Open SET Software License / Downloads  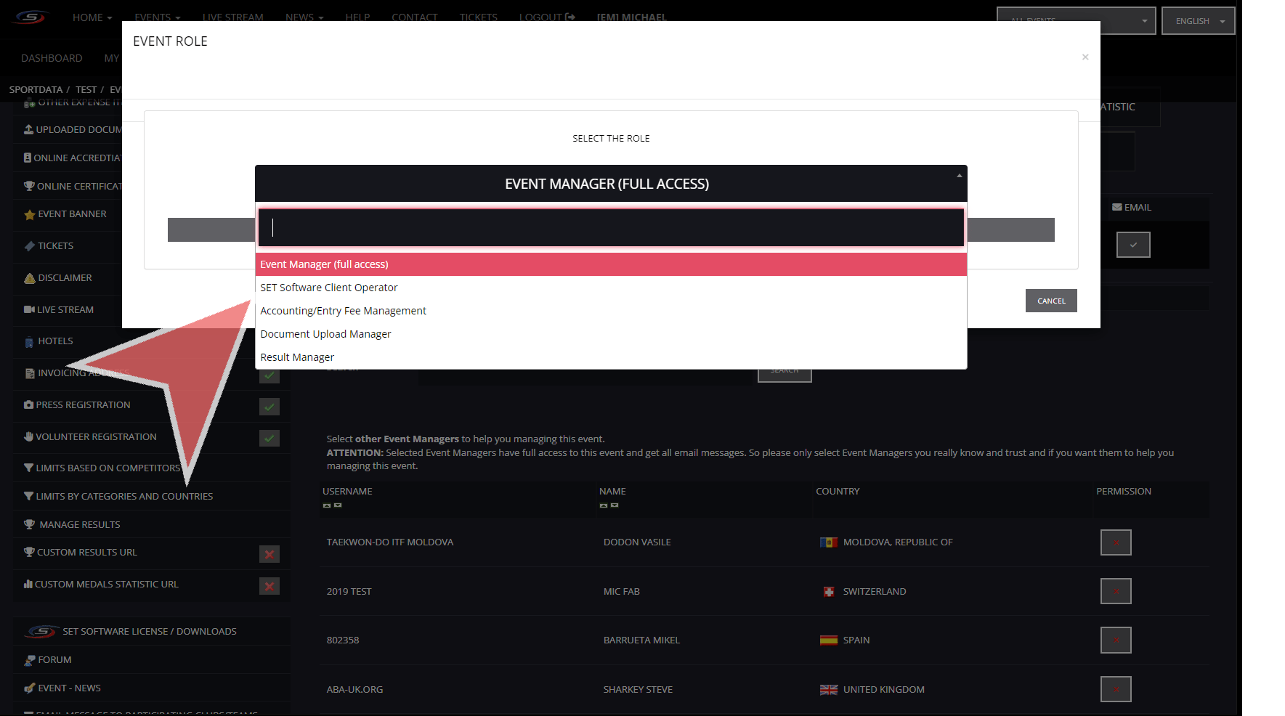pos(149,631)
